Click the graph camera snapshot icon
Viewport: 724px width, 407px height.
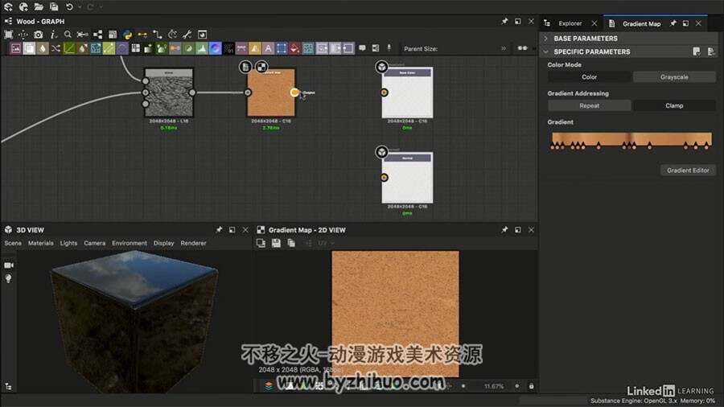(39, 35)
